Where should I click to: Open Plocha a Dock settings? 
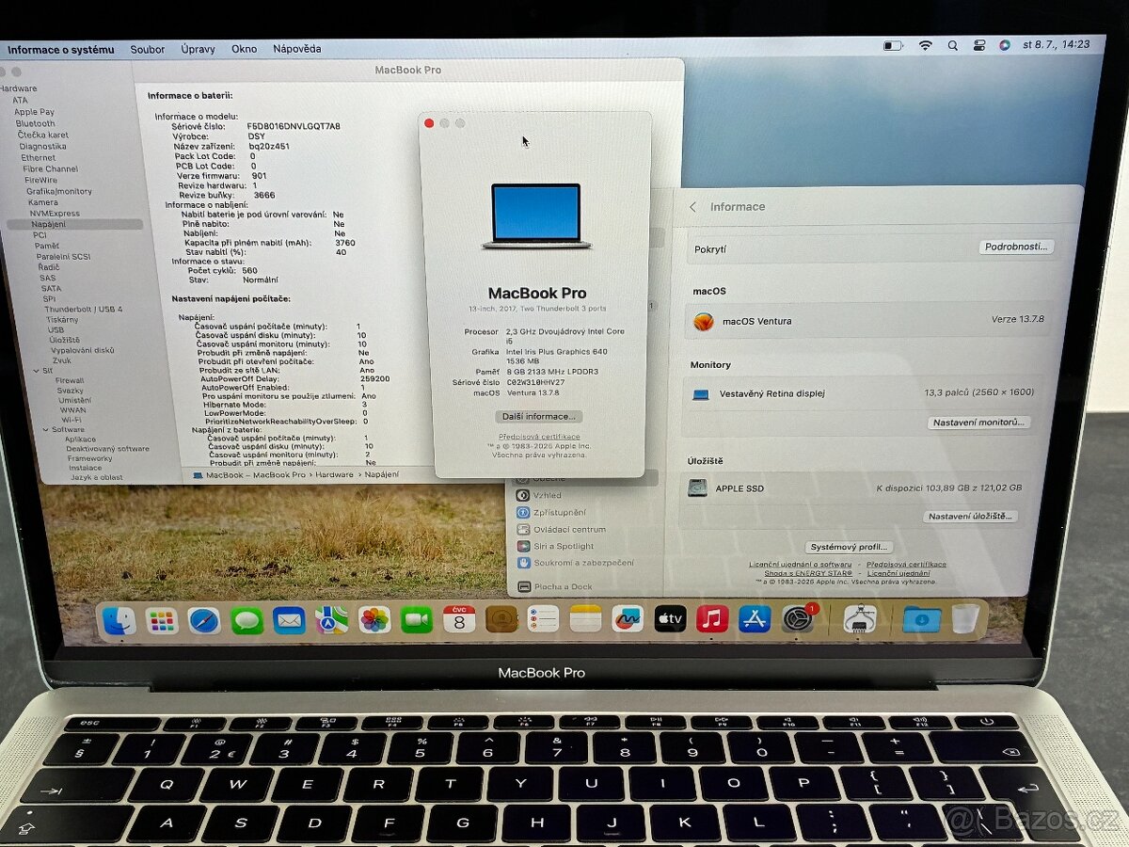coord(563,586)
